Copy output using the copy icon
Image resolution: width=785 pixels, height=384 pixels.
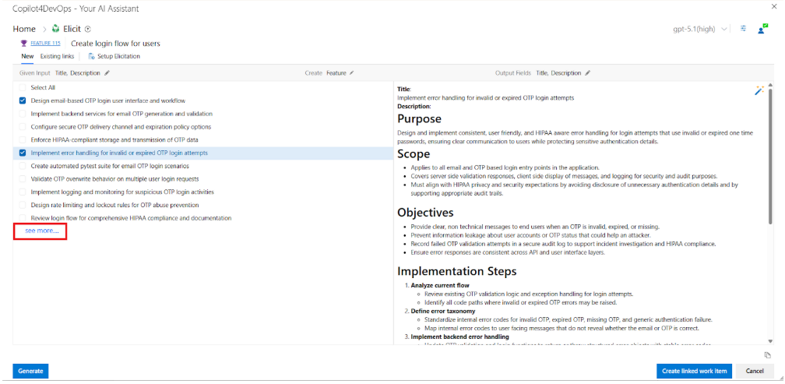[767, 354]
